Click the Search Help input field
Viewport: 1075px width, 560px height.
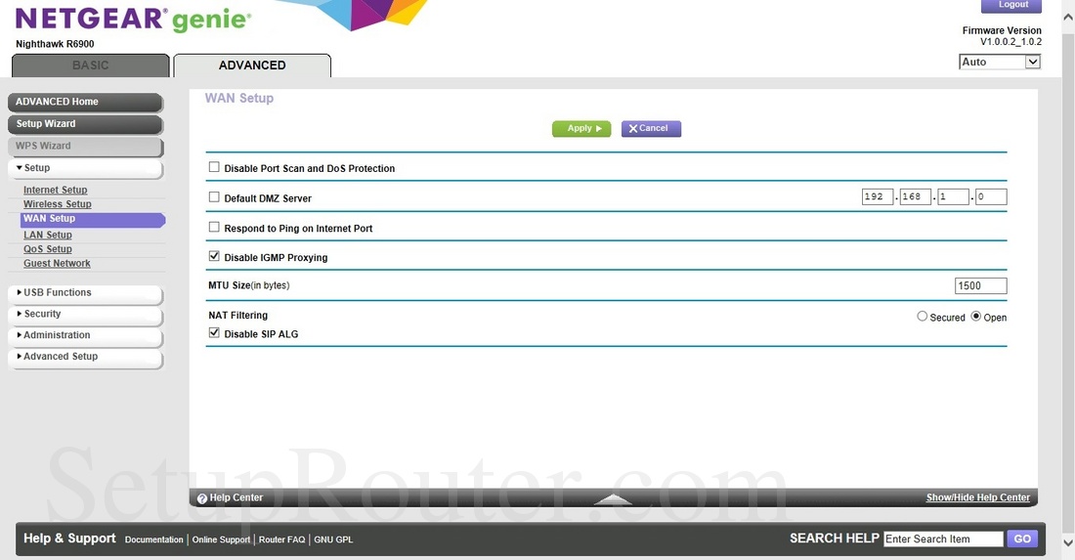point(943,538)
